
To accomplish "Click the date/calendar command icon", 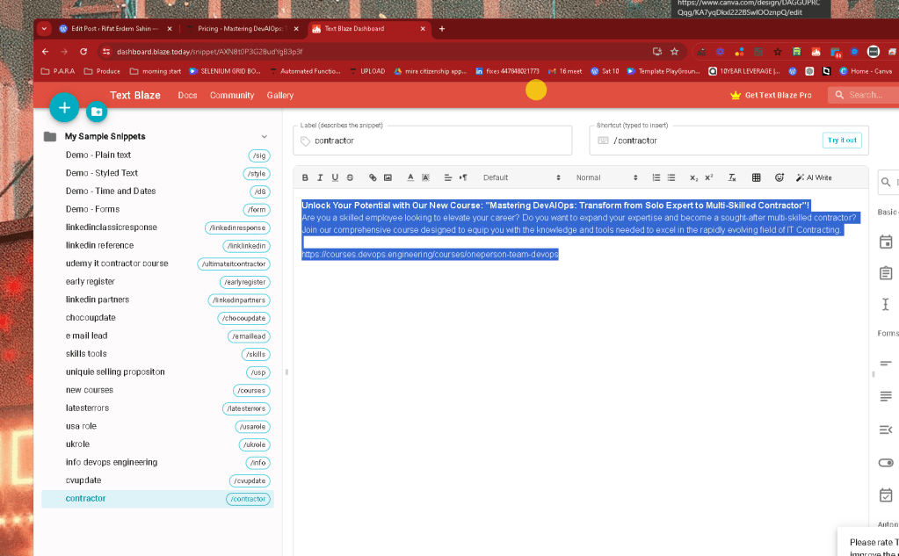I will click(x=886, y=242).
